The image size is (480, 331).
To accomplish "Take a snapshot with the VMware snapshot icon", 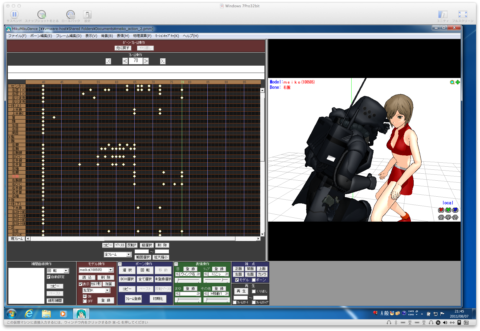I will click(42, 14).
